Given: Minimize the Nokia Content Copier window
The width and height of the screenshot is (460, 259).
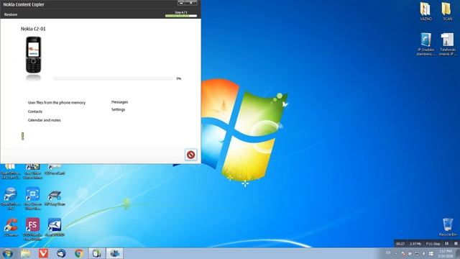Looking at the screenshot, I should (181, 3).
